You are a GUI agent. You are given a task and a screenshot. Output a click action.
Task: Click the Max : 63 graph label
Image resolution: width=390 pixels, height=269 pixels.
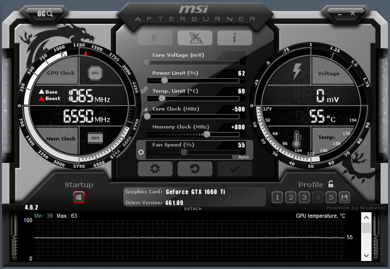(x=67, y=216)
